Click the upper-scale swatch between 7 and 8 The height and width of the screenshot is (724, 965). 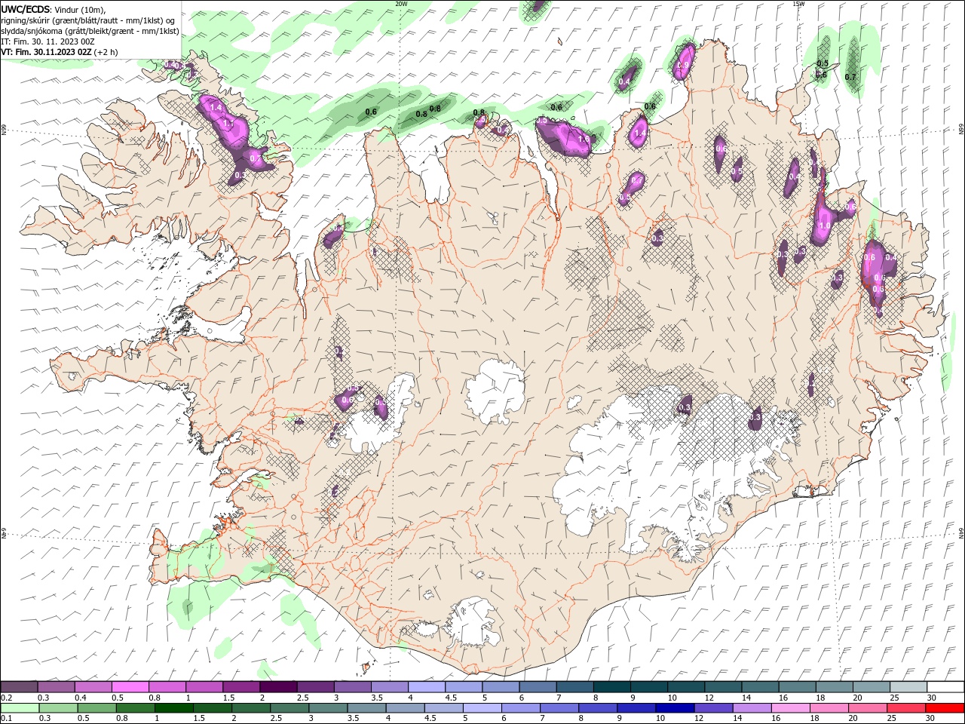[x=574, y=687]
